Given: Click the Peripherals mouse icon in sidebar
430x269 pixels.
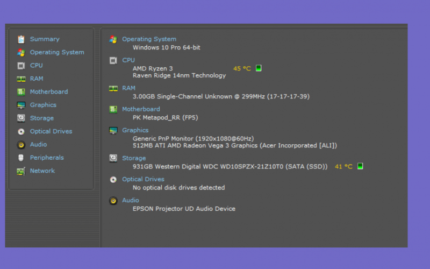Looking at the screenshot, I should (21, 158).
